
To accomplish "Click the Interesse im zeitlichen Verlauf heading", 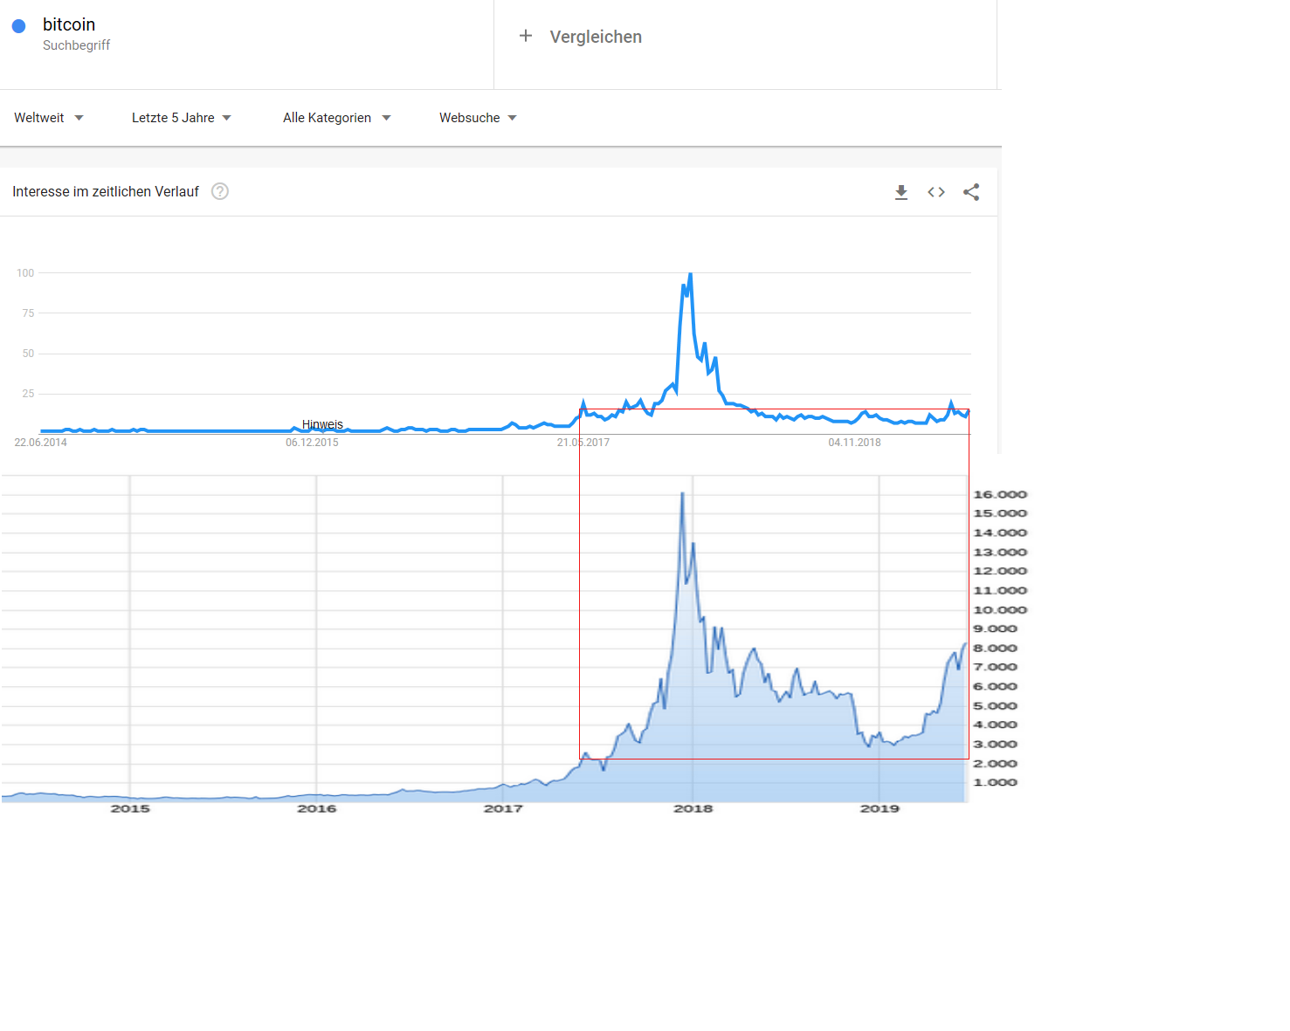I will click(x=104, y=191).
